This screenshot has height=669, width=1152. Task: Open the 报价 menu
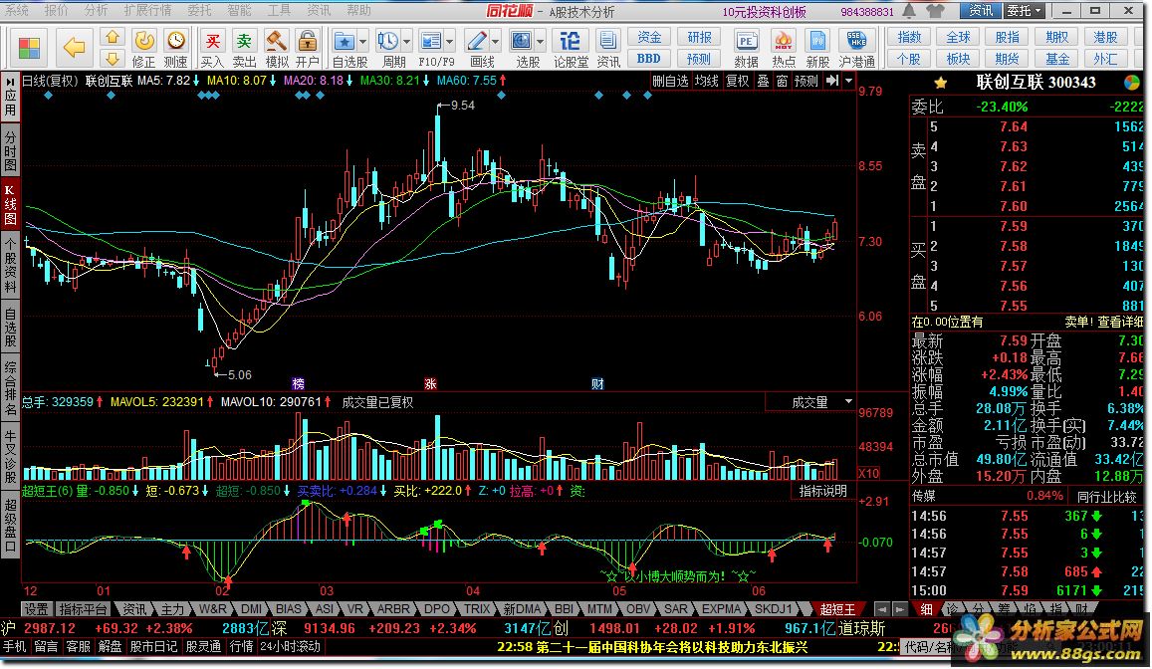pyautogui.click(x=56, y=10)
